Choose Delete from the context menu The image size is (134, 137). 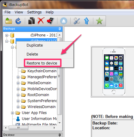point(45,54)
